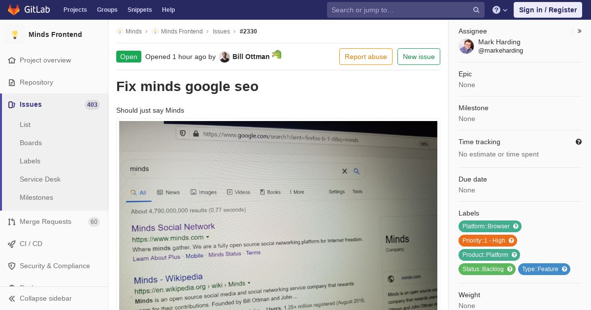
Task: Go to the issues List view
Action: pyautogui.click(x=25, y=125)
